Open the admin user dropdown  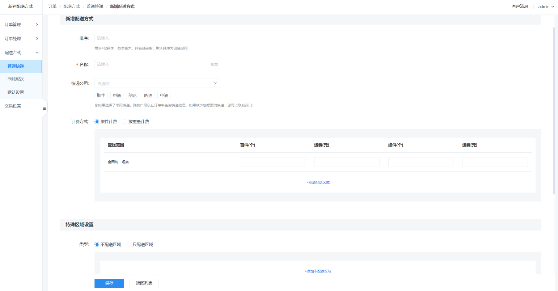(x=546, y=7)
